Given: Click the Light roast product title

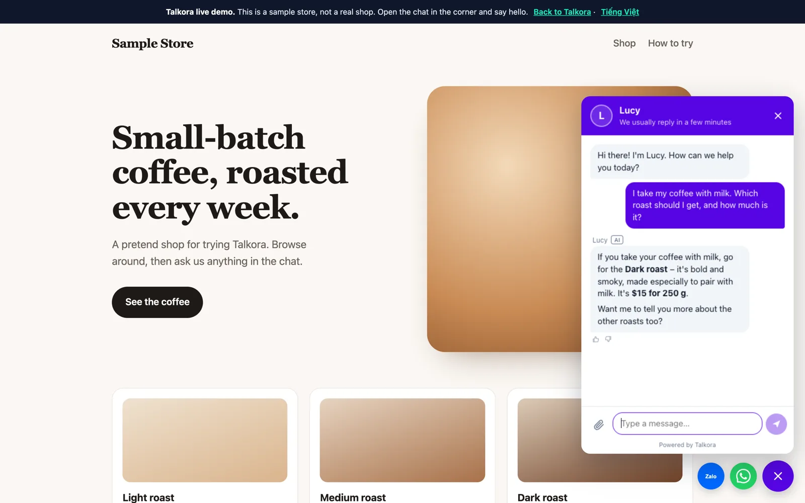Looking at the screenshot, I should click(148, 497).
